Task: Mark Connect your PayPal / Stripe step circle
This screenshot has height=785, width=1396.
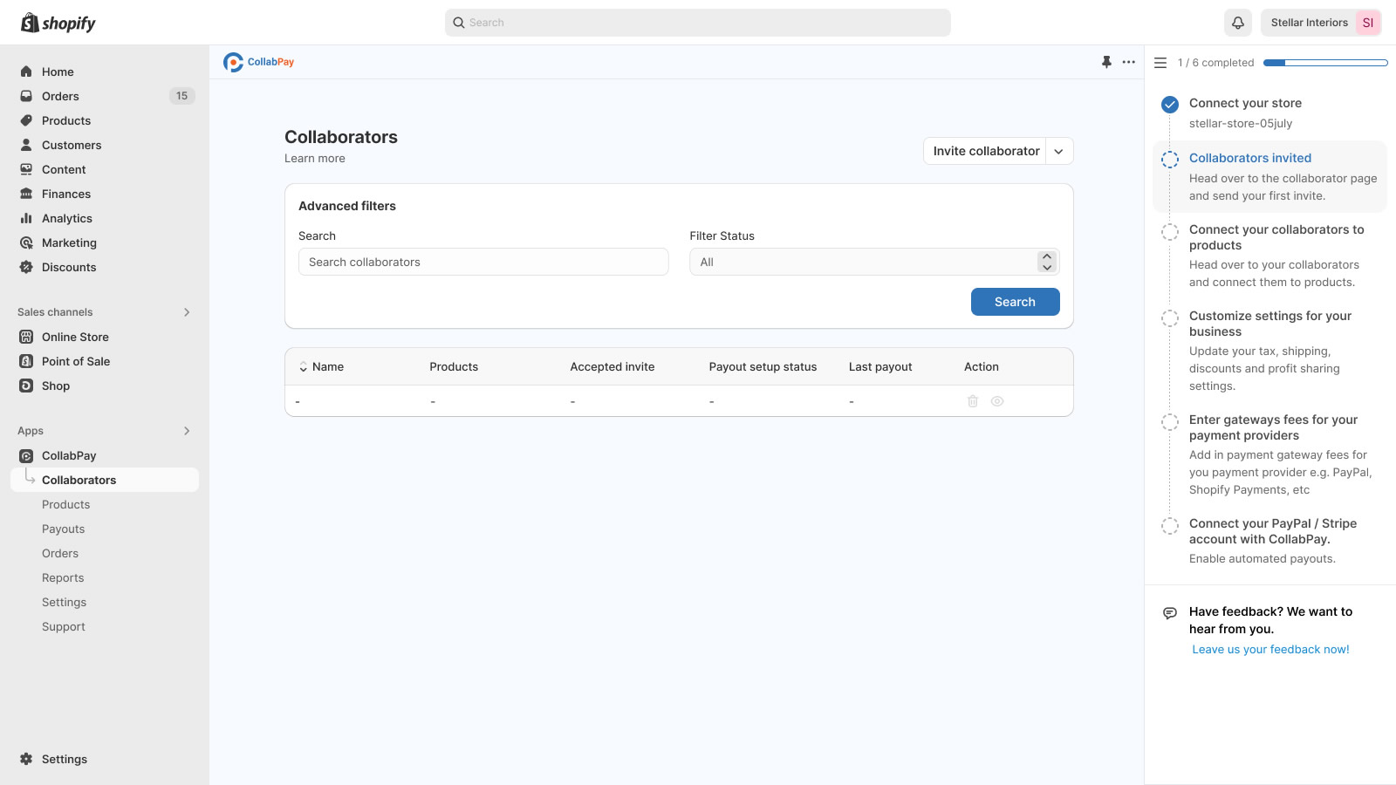Action: point(1170,526)
